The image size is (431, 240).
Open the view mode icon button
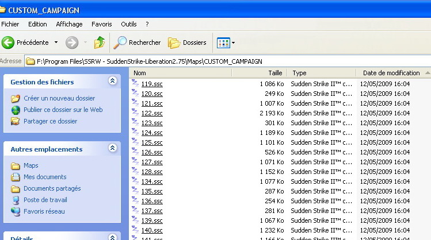[223, 43]
